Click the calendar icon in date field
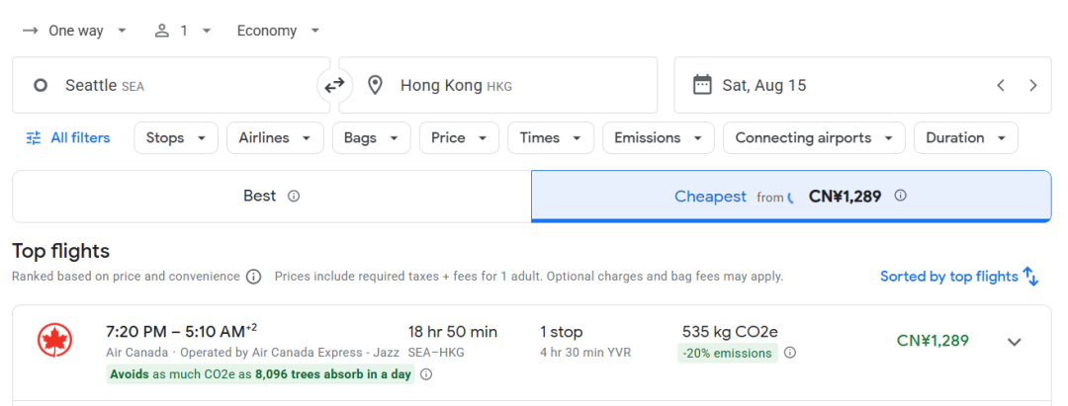Screen dimensions: 1068x406 coord(701,85)
